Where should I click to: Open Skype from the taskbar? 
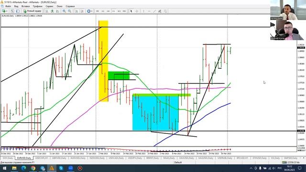point(61,168)
